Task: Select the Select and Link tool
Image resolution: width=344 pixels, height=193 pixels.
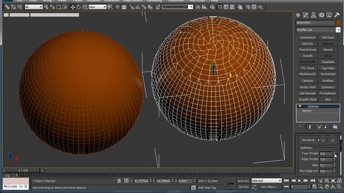Action: pos(7,7)
